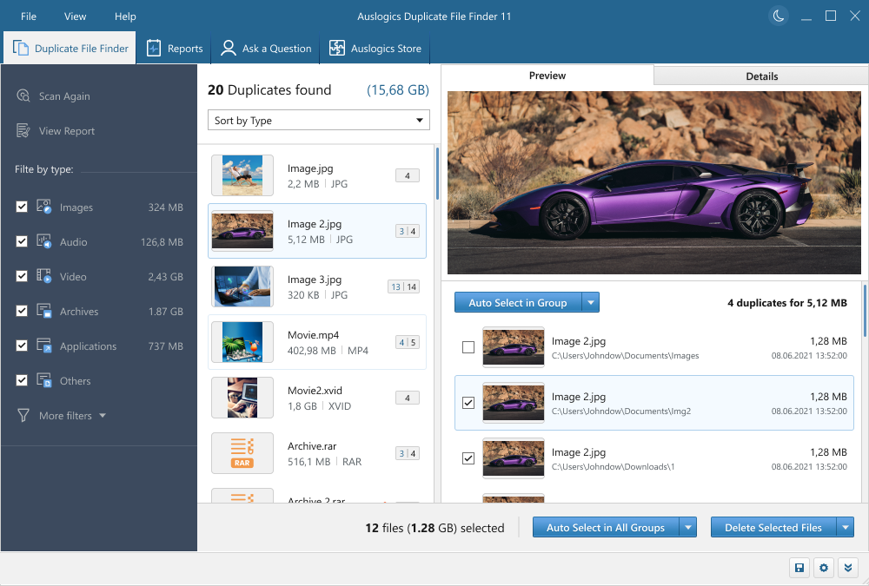869x586 pixels.
Task: Click the duplicates list scrollbar
Action: (437, 174)
